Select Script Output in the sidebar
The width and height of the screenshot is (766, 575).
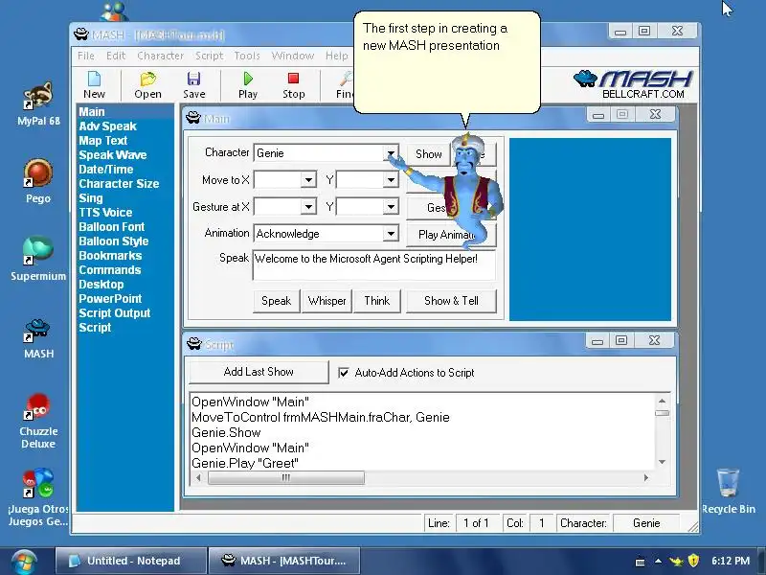click(115, 313)
